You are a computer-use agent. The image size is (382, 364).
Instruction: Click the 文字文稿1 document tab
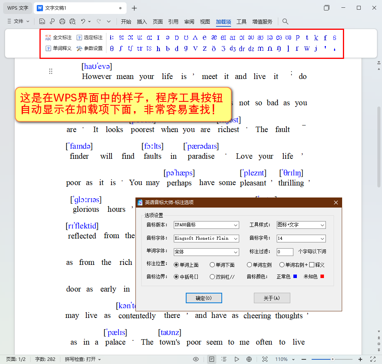click(x=80, y=8)
